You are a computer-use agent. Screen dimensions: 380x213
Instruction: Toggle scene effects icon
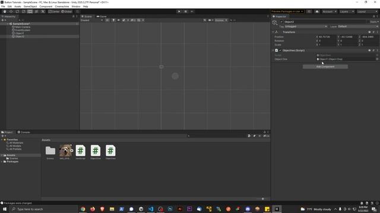pos(123,20)
